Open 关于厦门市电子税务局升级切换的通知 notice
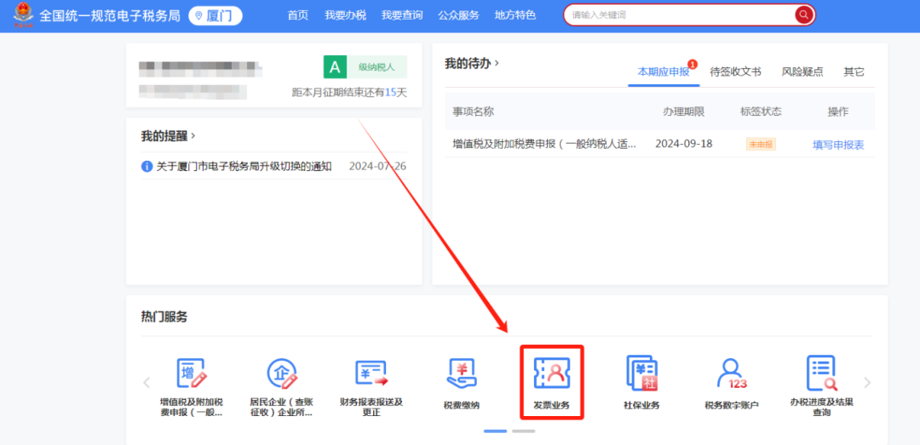Viewport: 920px width, 445px height. [x=244, y=167]
